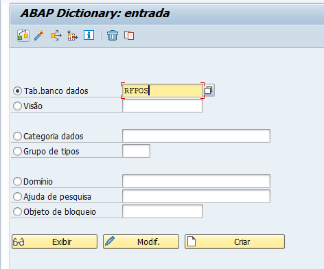This screenshot has height=269, width=324.
Task: Click the Copy object icon
Action: tap(129, 36)
